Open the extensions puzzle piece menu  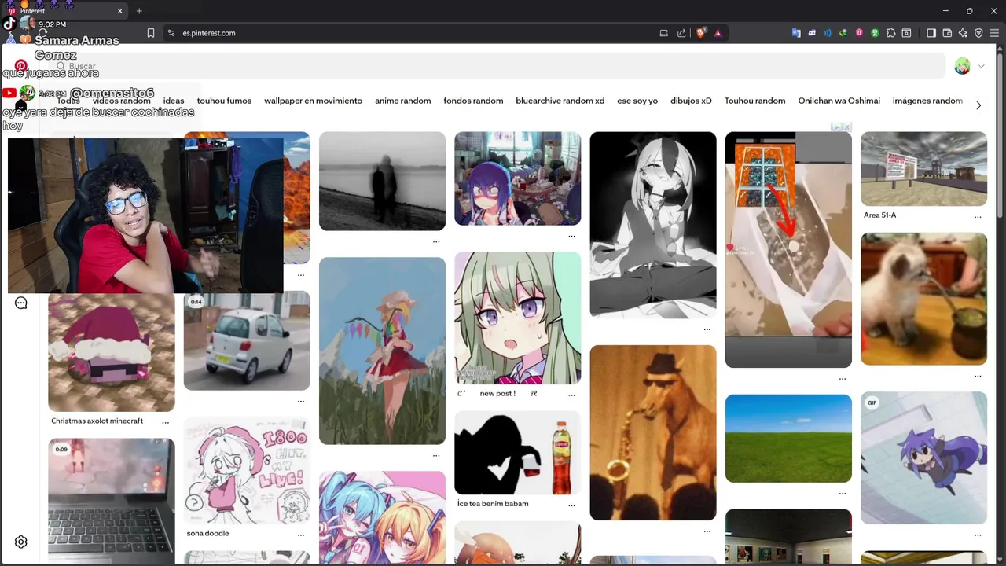[890, 33]
